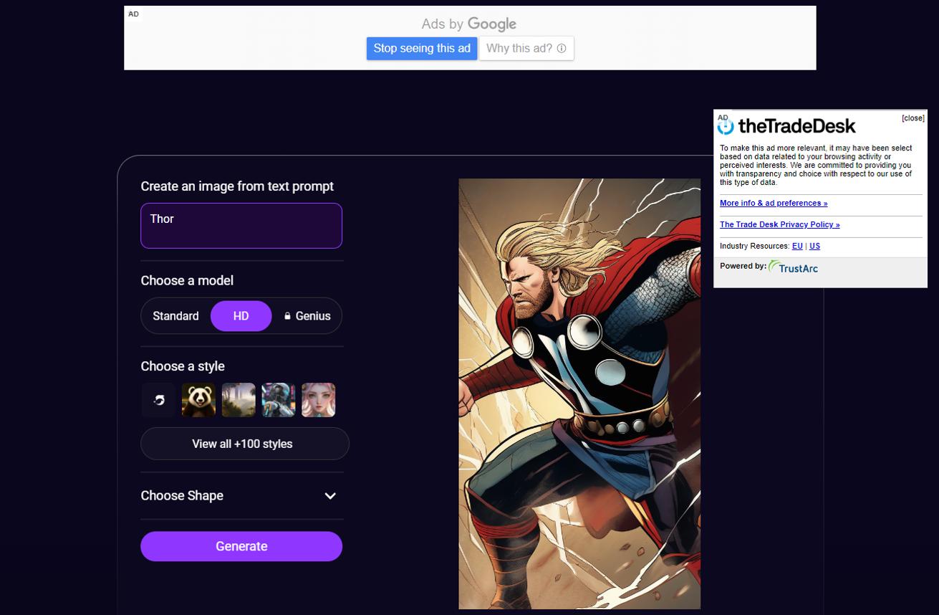Click the Stop seeing this ad button
Image resolution: width=939 pixels, height=615 pixels.
pos(422,48)
